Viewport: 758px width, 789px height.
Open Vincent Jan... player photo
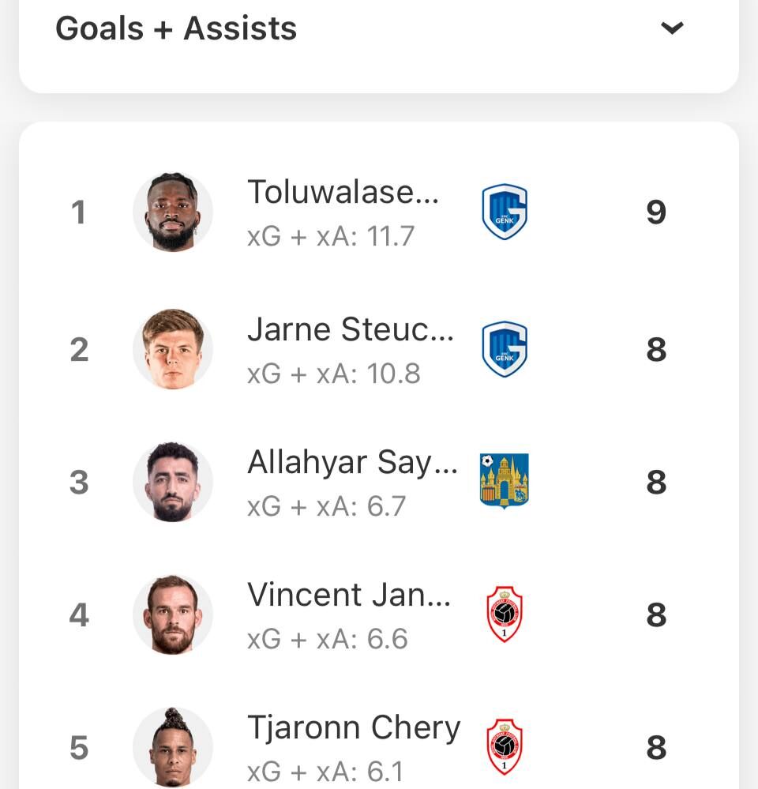(x=173, y=614)
